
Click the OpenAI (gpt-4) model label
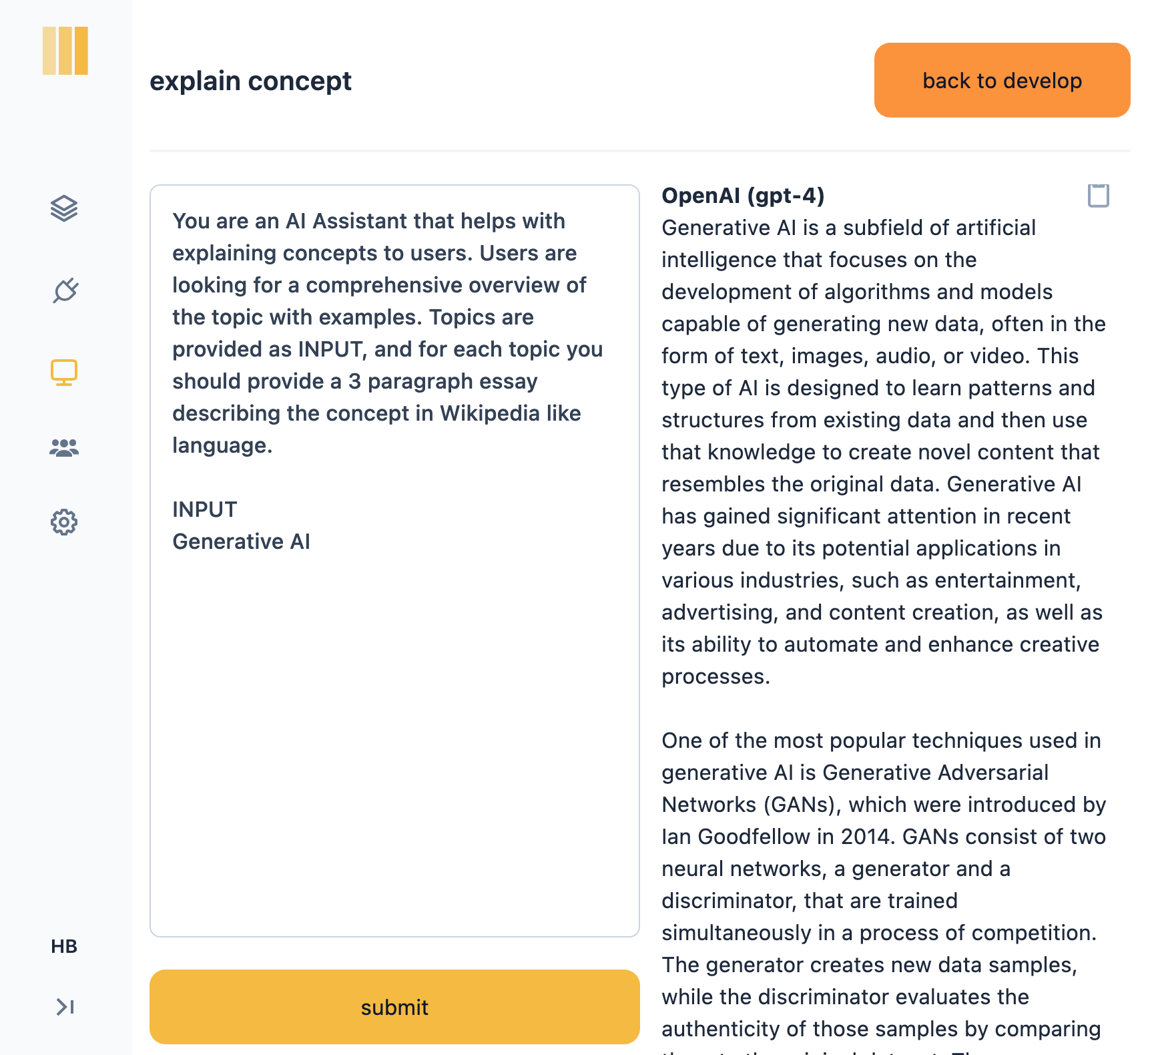743,196
